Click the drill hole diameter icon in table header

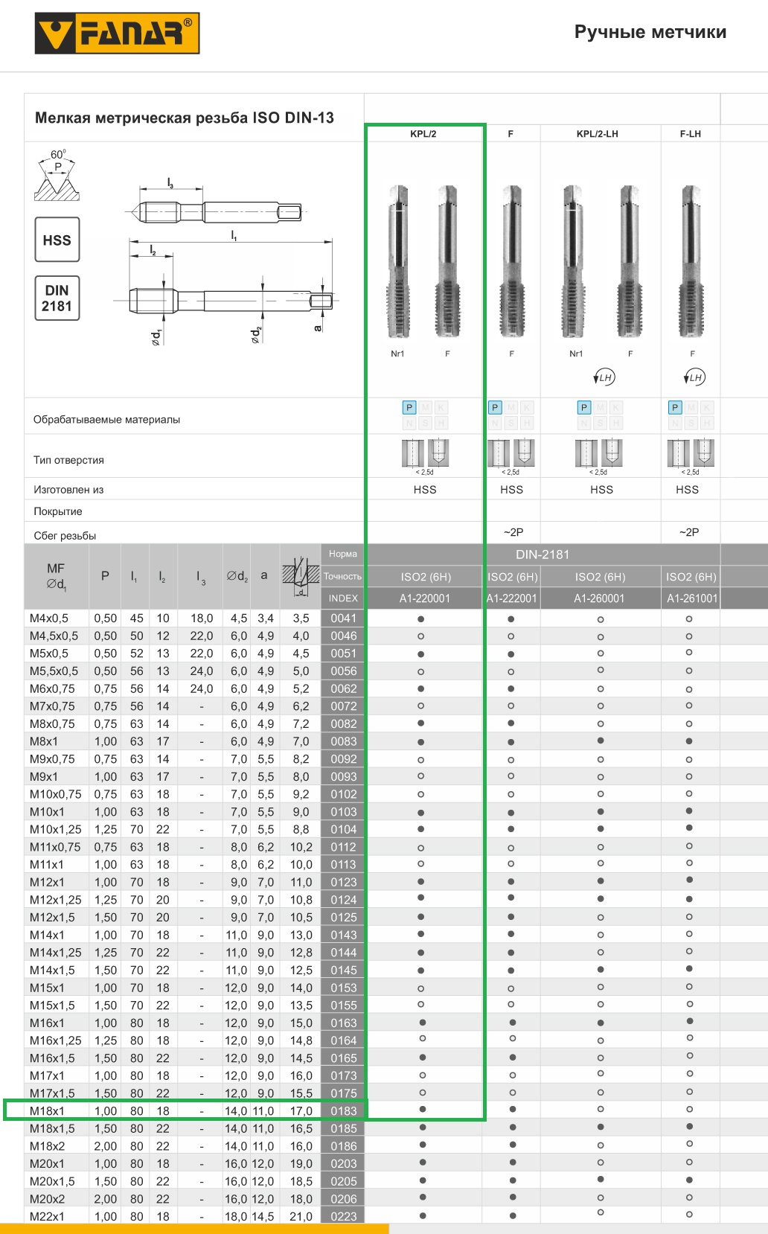tap(301, 576)
